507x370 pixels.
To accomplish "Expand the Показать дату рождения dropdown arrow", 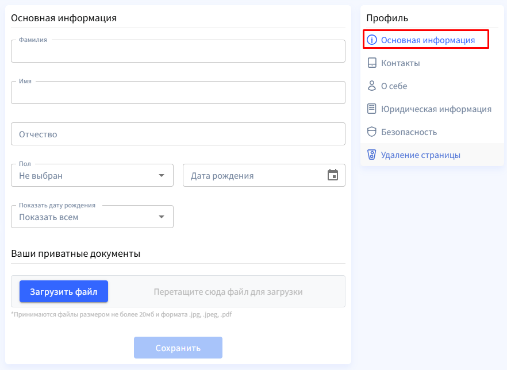I will pyautogui.click(x=162, y=217).
